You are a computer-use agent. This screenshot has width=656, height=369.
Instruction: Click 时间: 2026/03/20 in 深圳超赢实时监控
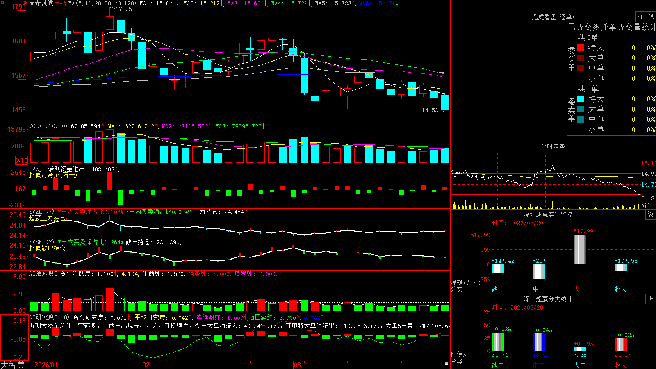(517, 223)
